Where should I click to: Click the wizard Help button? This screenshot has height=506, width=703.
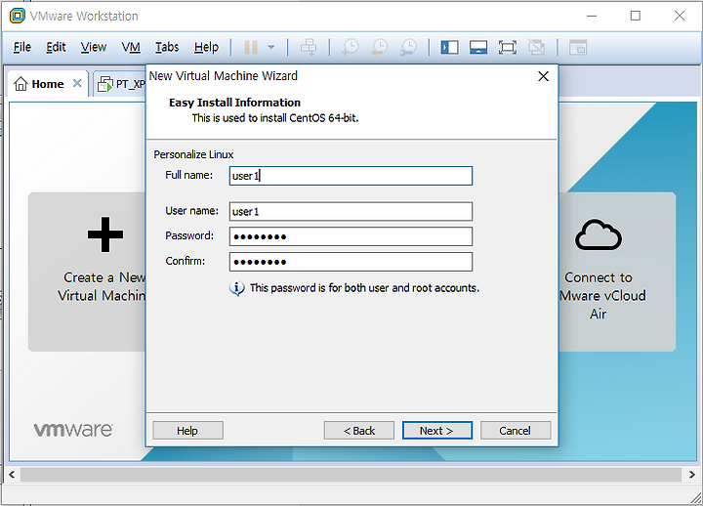pyautogui.click(x=187, y=431)
